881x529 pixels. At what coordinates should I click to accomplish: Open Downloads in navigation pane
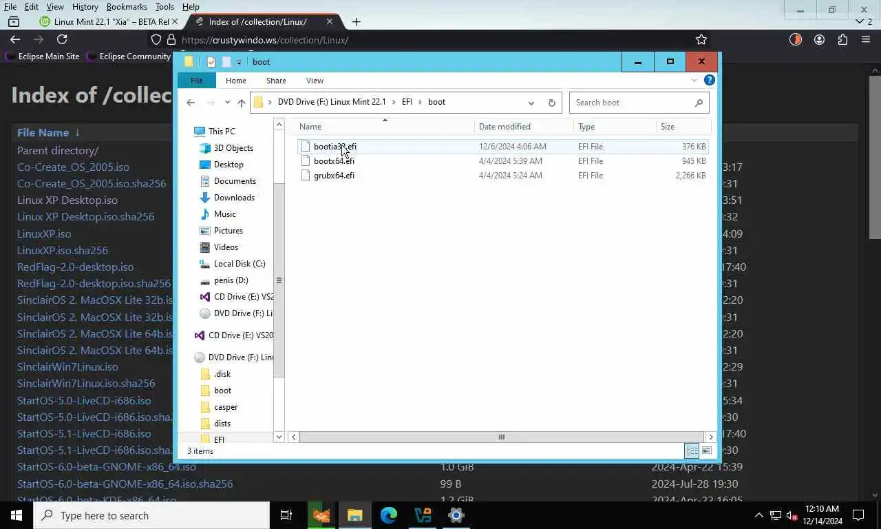tap(234, 198)
